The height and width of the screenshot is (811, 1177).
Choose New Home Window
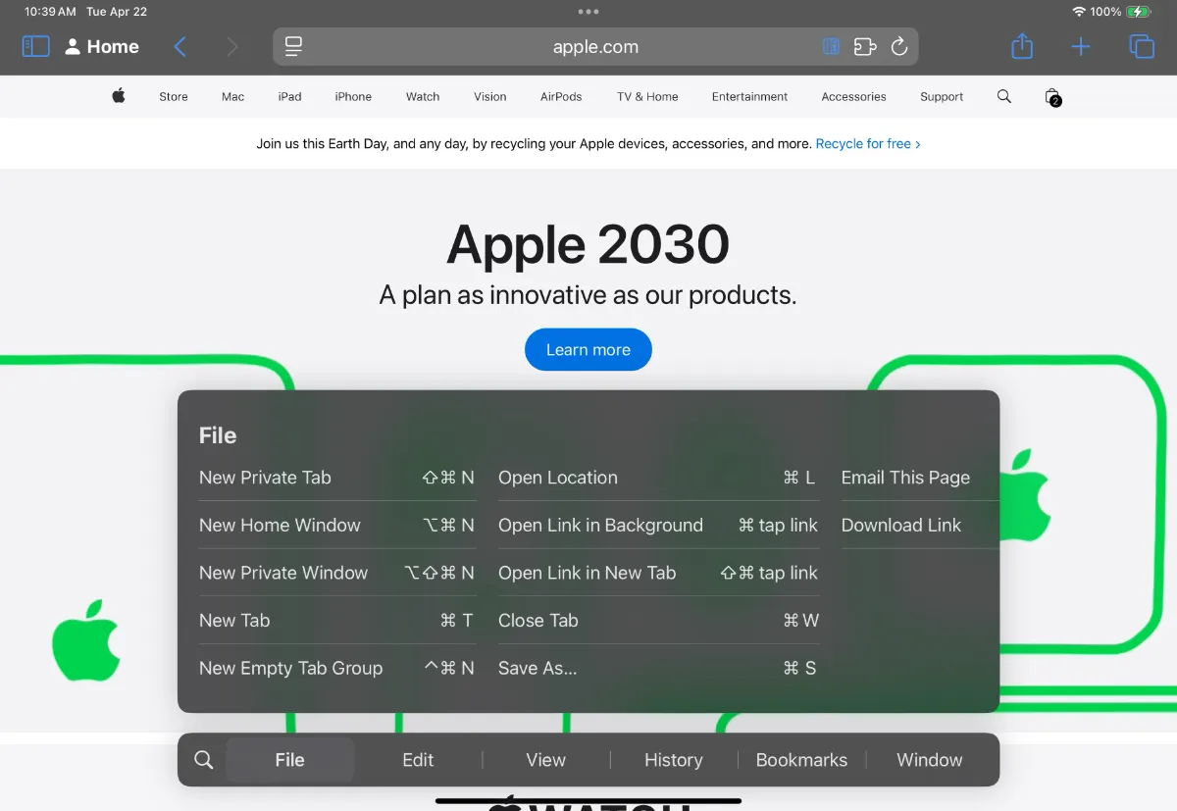click(x=337, y=525)
